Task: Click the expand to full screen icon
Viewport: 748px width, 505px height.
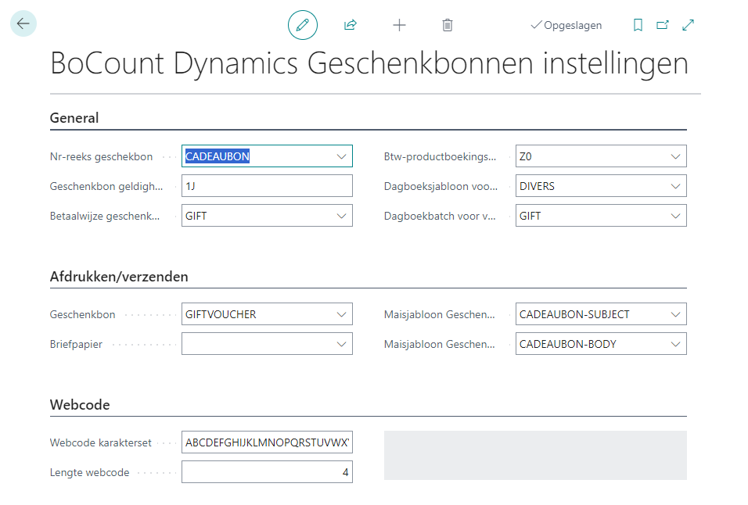Action: click(x=689, y=25)
